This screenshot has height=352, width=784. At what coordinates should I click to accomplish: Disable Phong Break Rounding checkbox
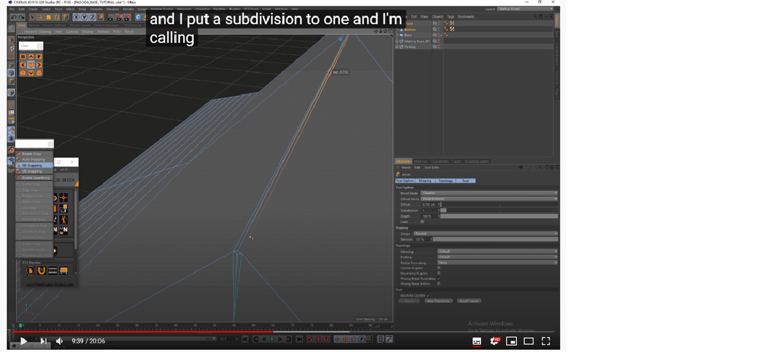click(439, 279)
